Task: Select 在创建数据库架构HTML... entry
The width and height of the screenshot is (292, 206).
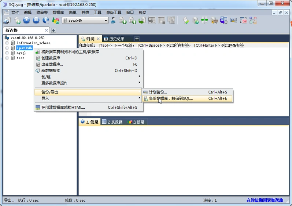Action: pyautogui.click(x=88, y=107)
